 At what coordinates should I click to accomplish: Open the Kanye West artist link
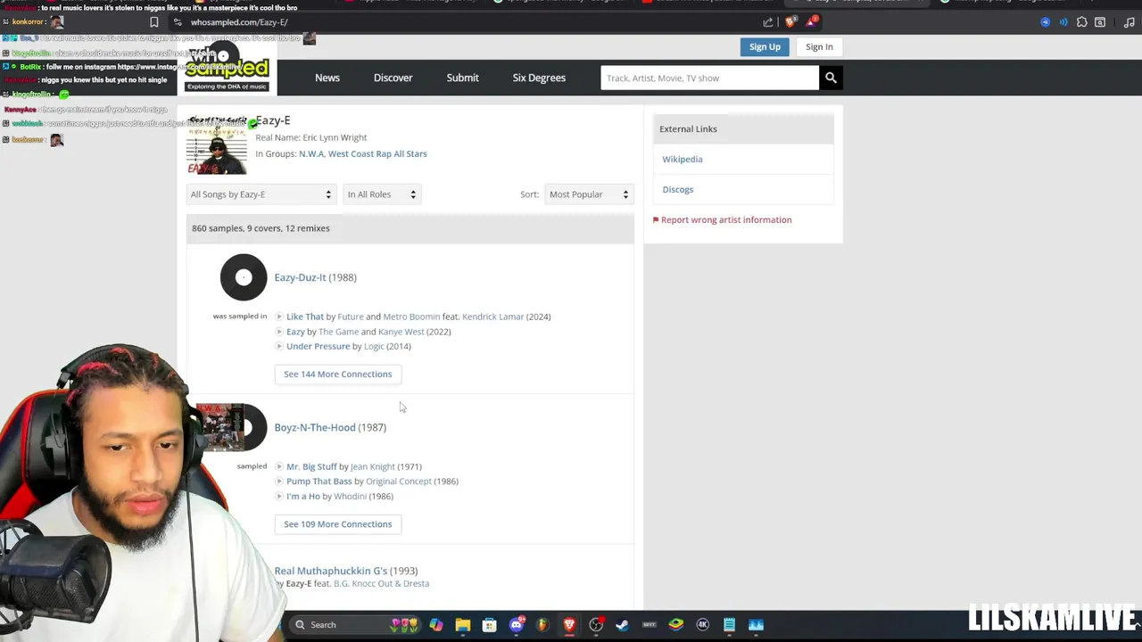(x=401, y=332)
